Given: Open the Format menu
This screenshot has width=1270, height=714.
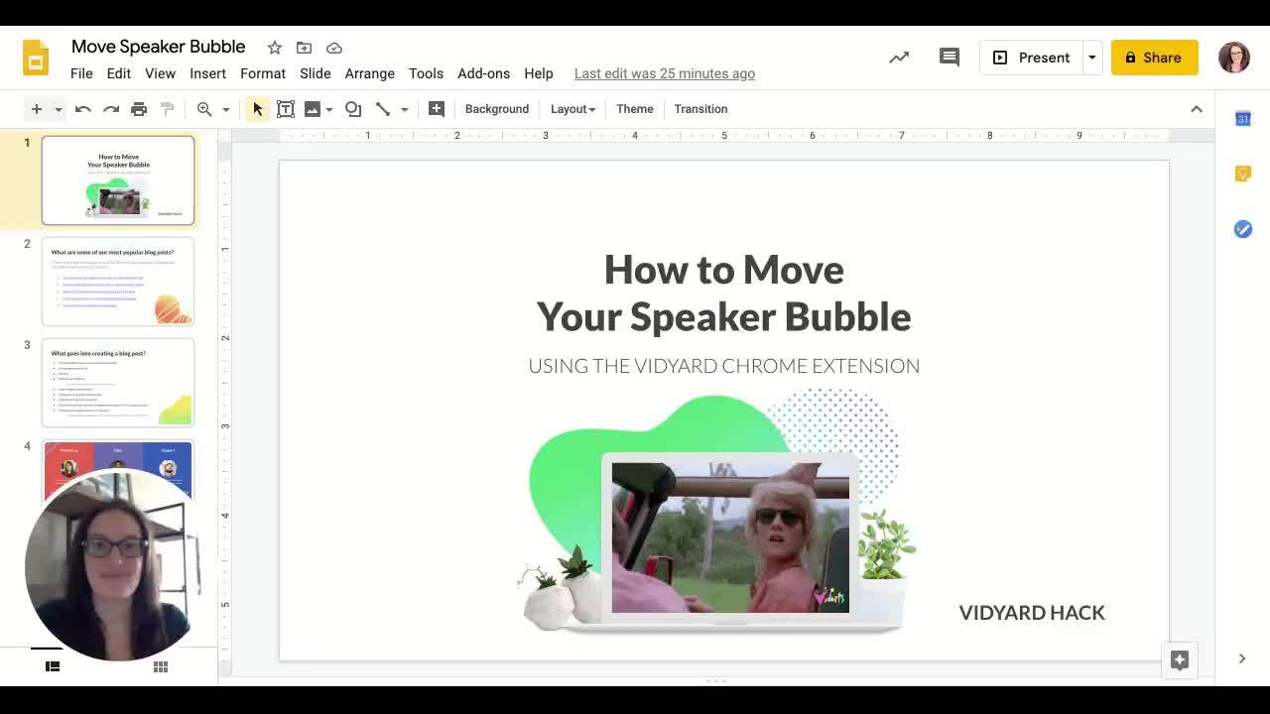Looking at the screenshot, I should coord(263,73).
